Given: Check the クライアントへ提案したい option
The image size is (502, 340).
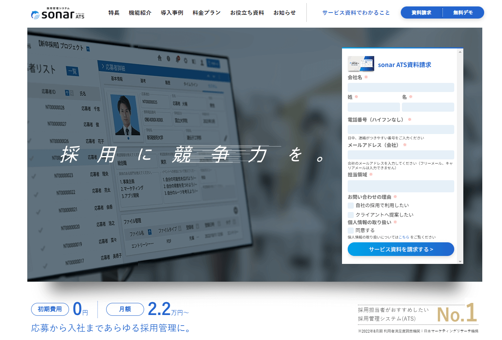Looking at the screenshot, I should tap(350, 215).
